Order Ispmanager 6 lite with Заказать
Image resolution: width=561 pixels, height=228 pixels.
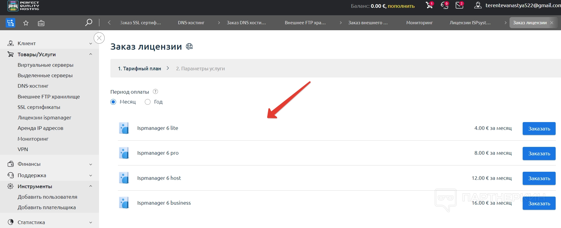tap(539, 129)
